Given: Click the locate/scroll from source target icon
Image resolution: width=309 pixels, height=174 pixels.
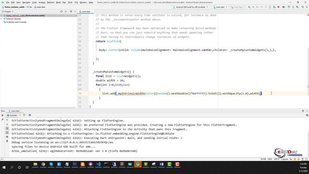Looking at the screenshot, I should tap(61, 12).
